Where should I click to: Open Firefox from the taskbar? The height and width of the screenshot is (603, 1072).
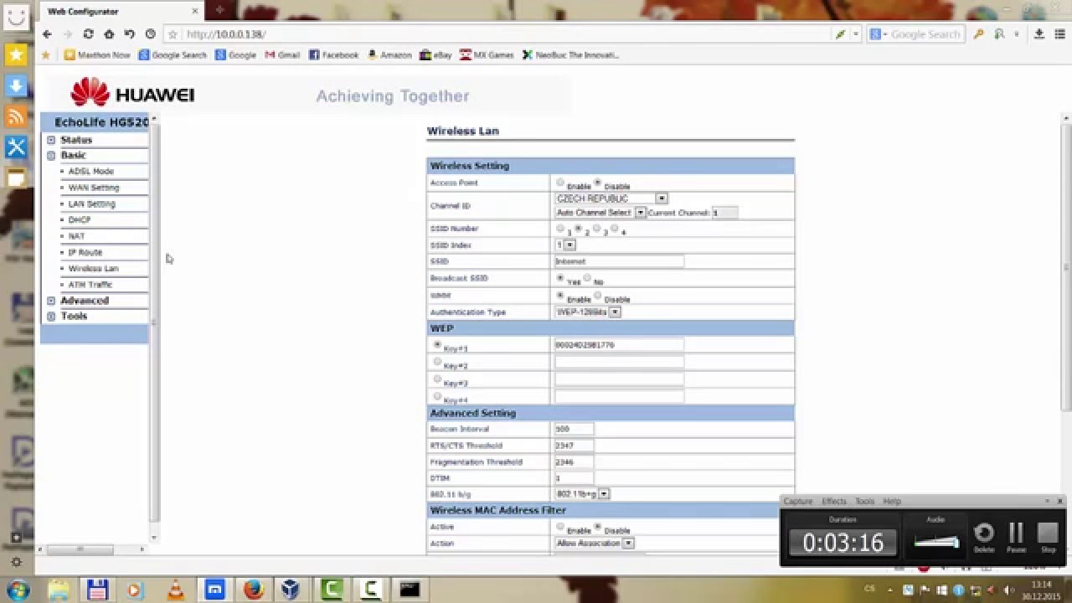pos(254,590)
